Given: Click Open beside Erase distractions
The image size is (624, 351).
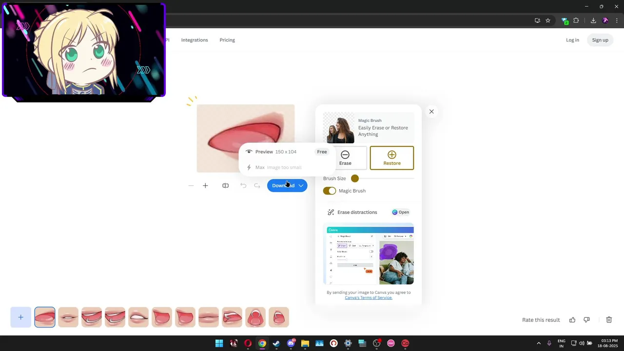Looking at the screenshot, I should [x=401, y=212].
